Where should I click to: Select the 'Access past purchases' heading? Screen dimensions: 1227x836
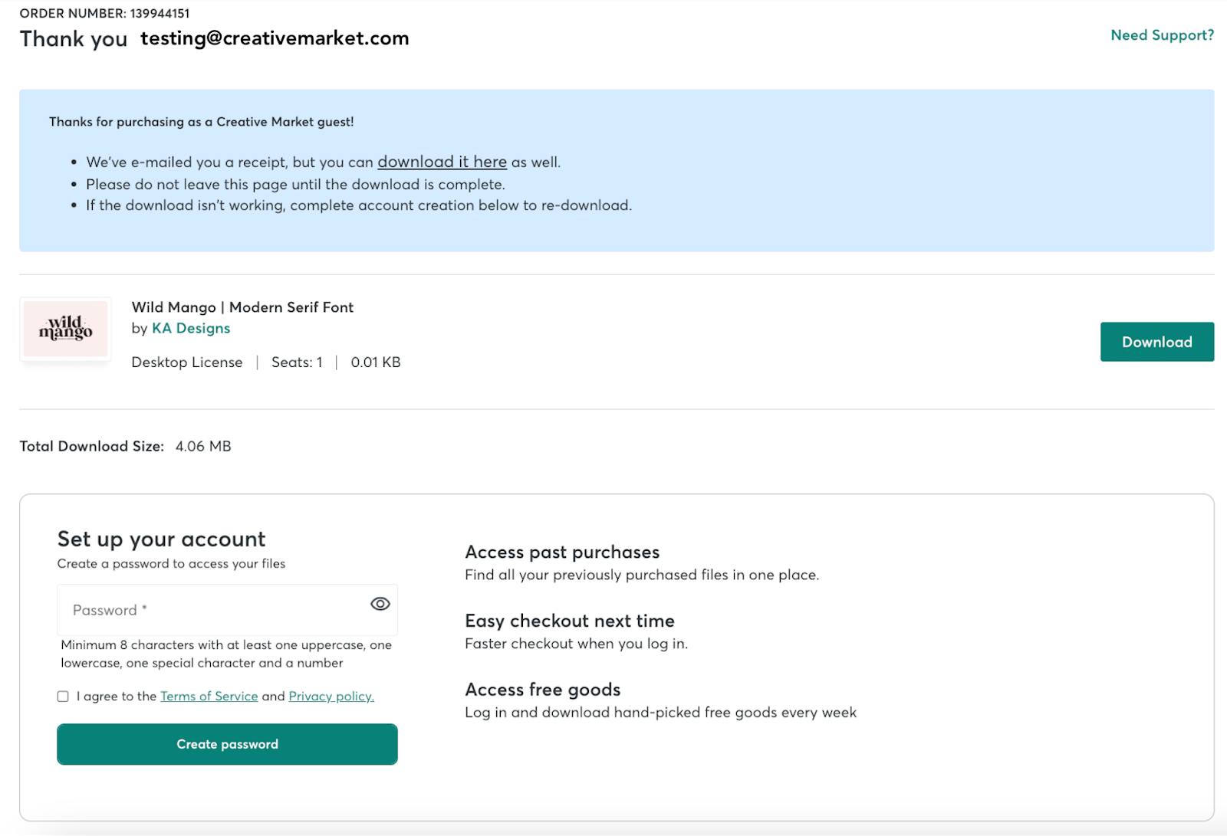point(562,552)
